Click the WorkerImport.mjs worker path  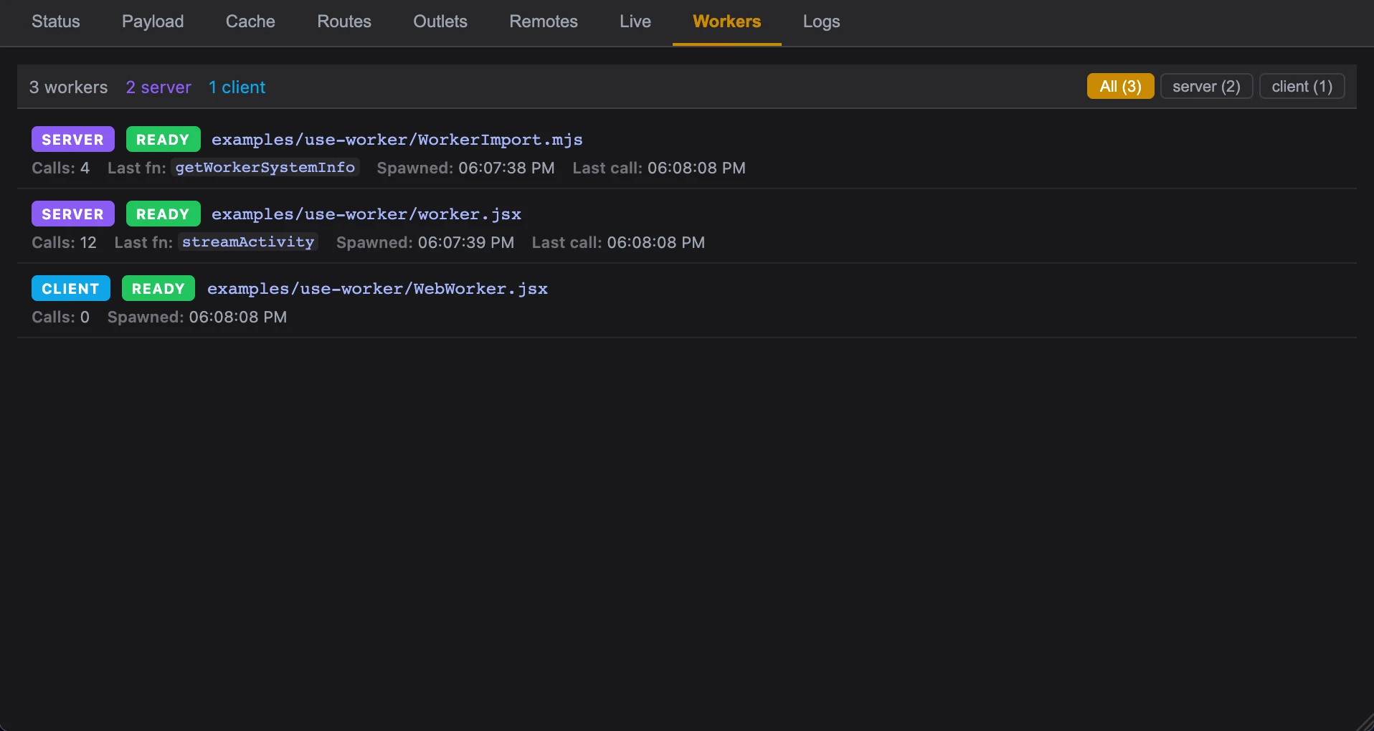pyautogui.click(x=397, y=140)
